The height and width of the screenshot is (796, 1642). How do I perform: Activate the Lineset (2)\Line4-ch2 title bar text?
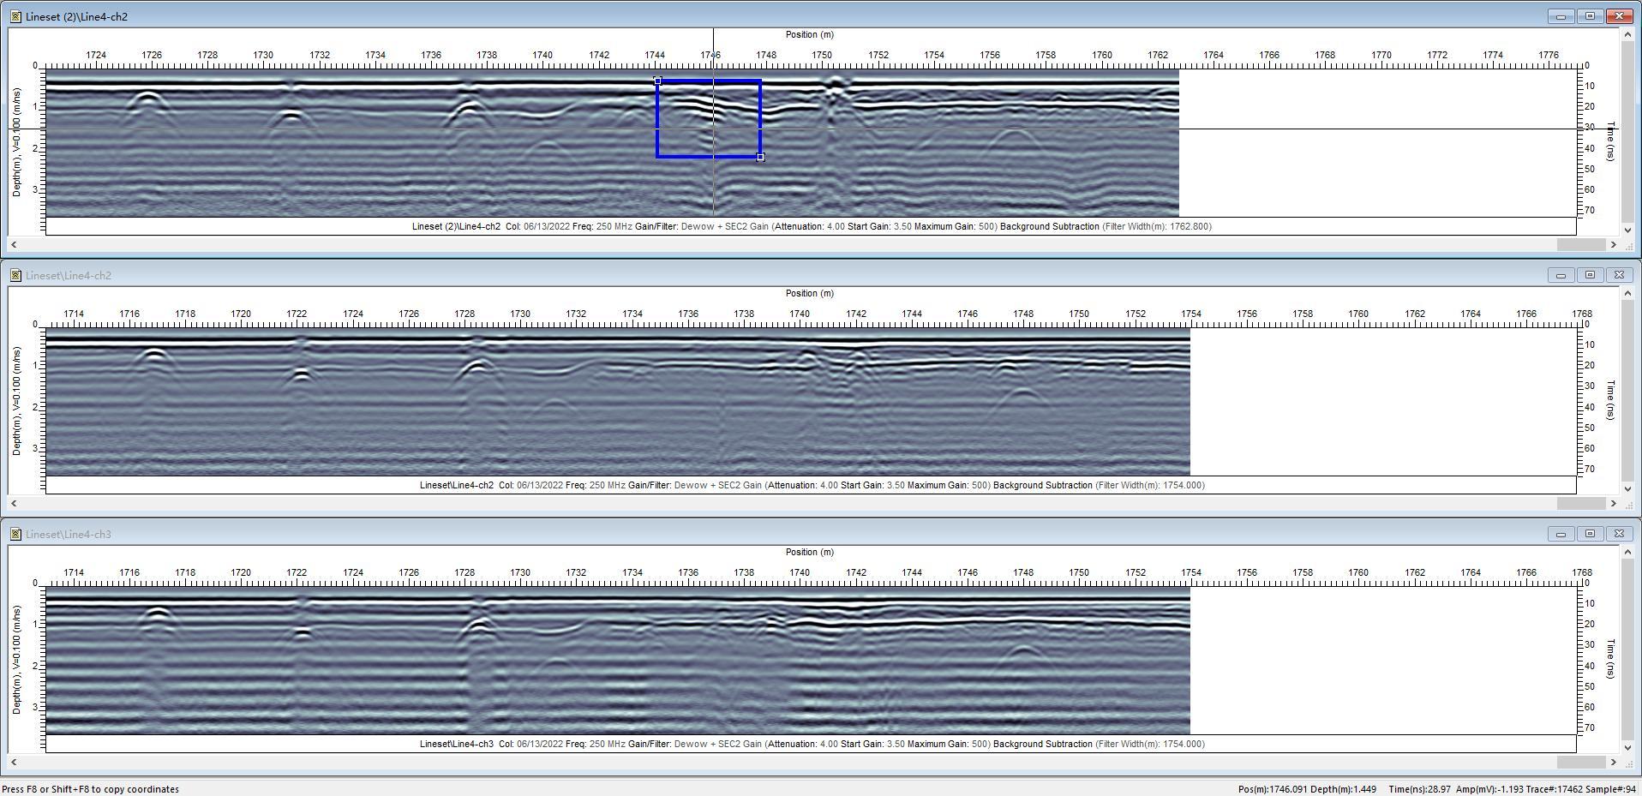pyautogui.click(x=76, y=16)
